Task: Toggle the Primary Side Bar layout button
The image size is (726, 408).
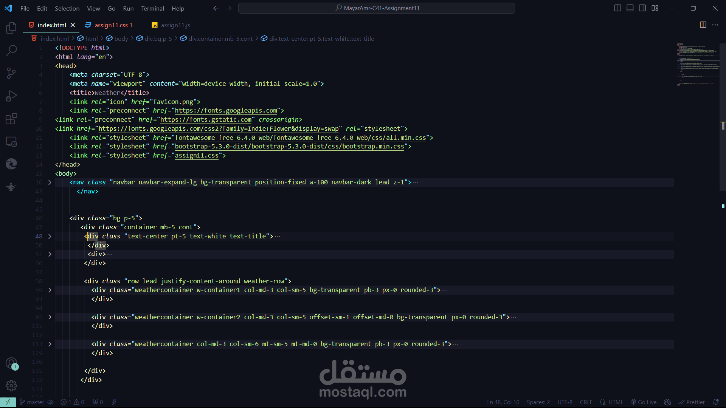Action: point(617,8)
